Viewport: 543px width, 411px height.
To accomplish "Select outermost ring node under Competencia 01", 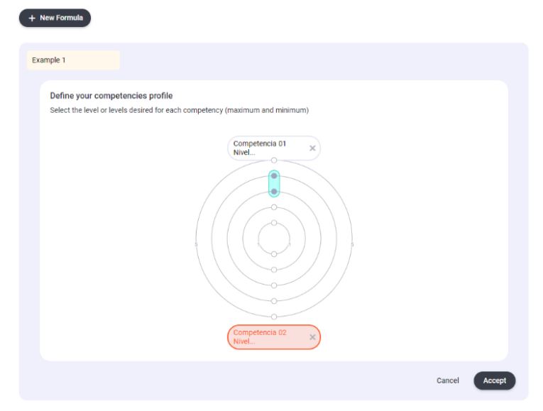I will [x=274, y=160].
